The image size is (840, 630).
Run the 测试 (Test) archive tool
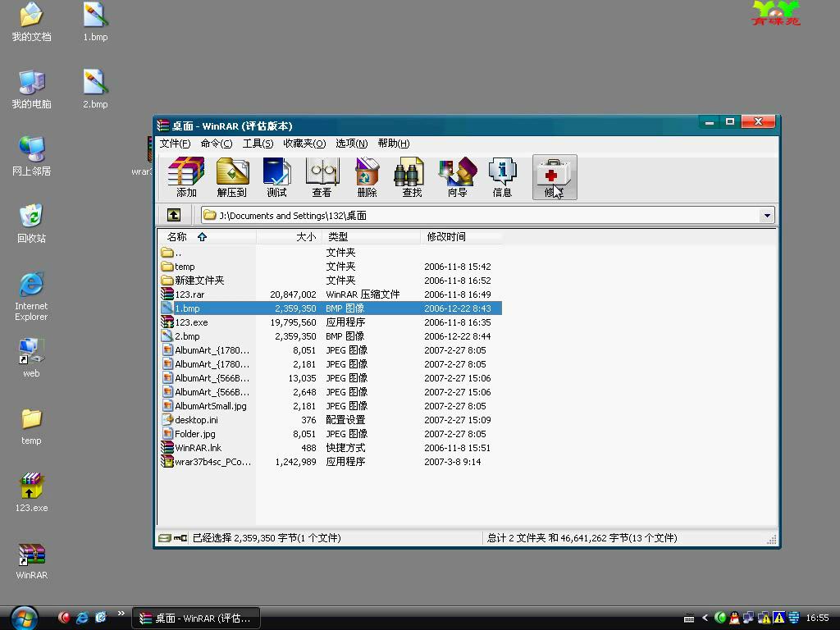(x=276, y=177)
